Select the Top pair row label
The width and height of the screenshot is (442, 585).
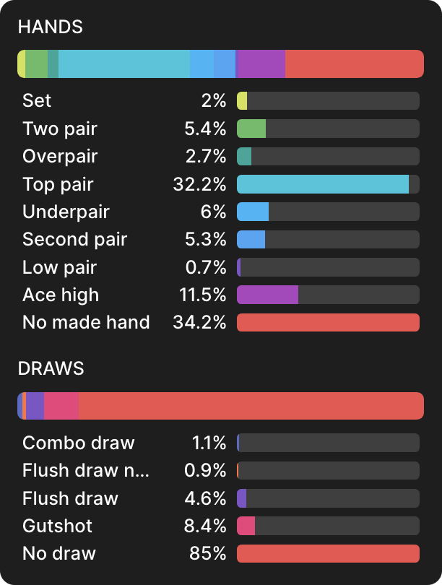click(58, 184)
